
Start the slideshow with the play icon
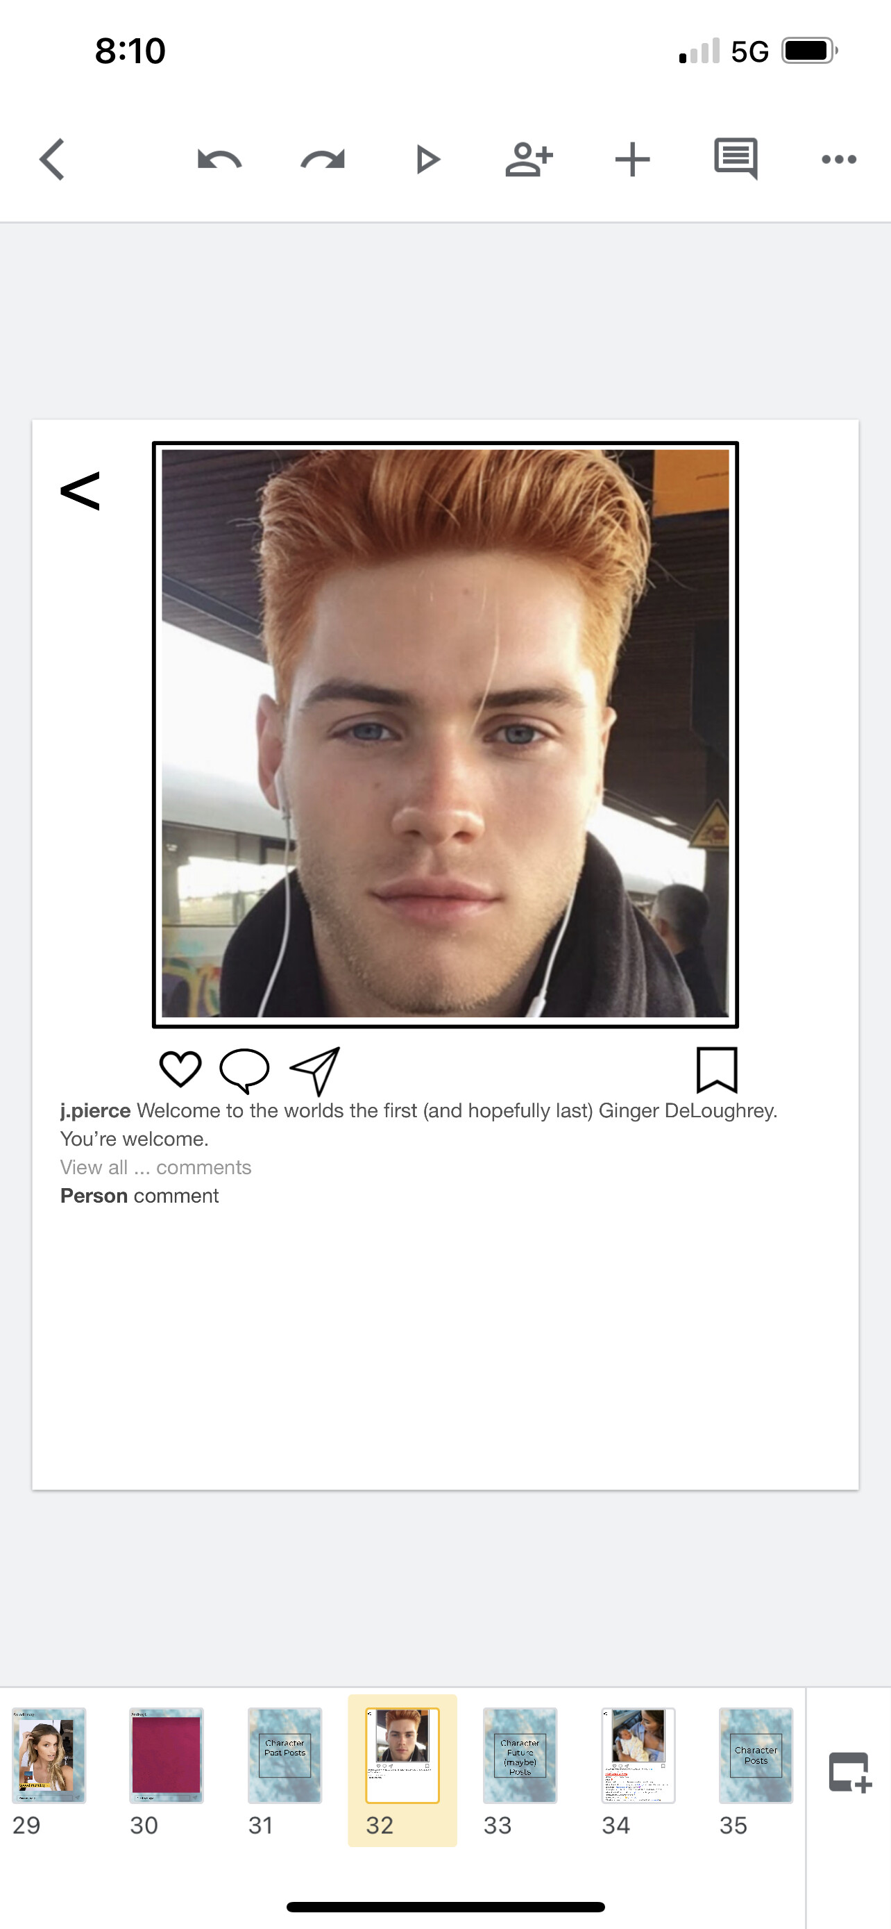click(x=427, y=160)
